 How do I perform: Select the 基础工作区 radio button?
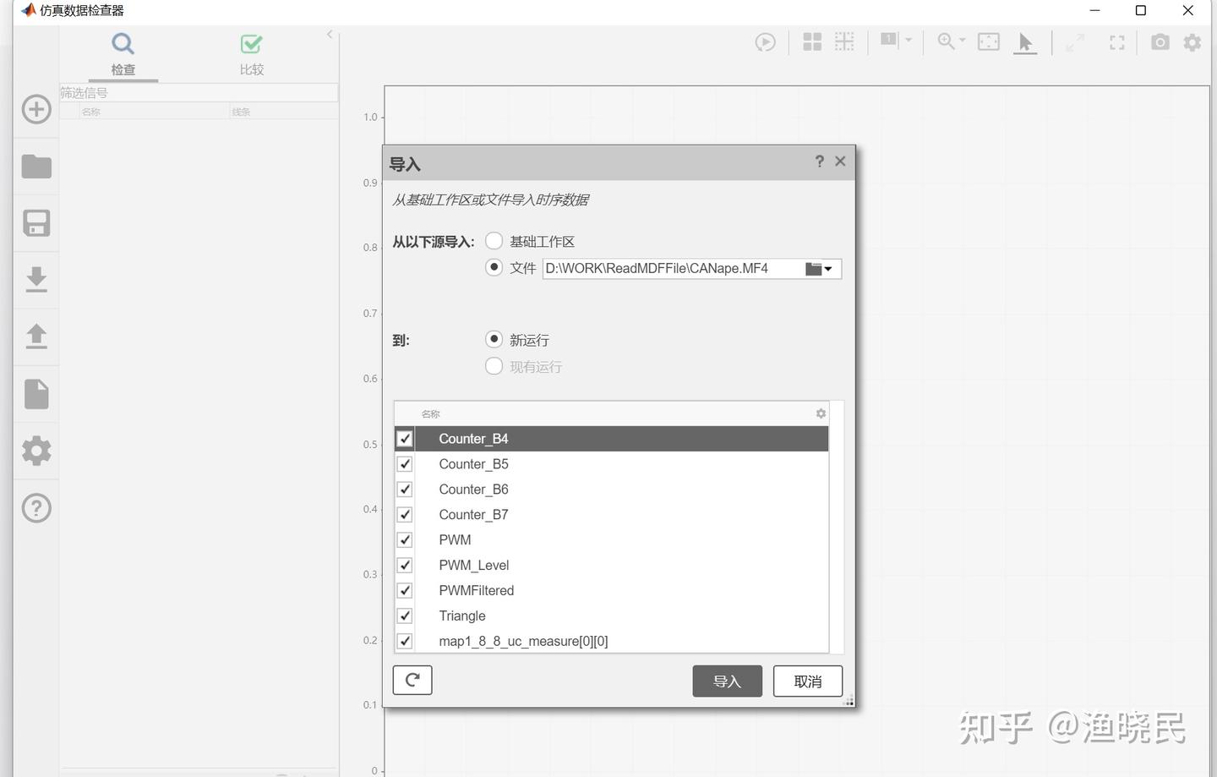coord(494,240)
